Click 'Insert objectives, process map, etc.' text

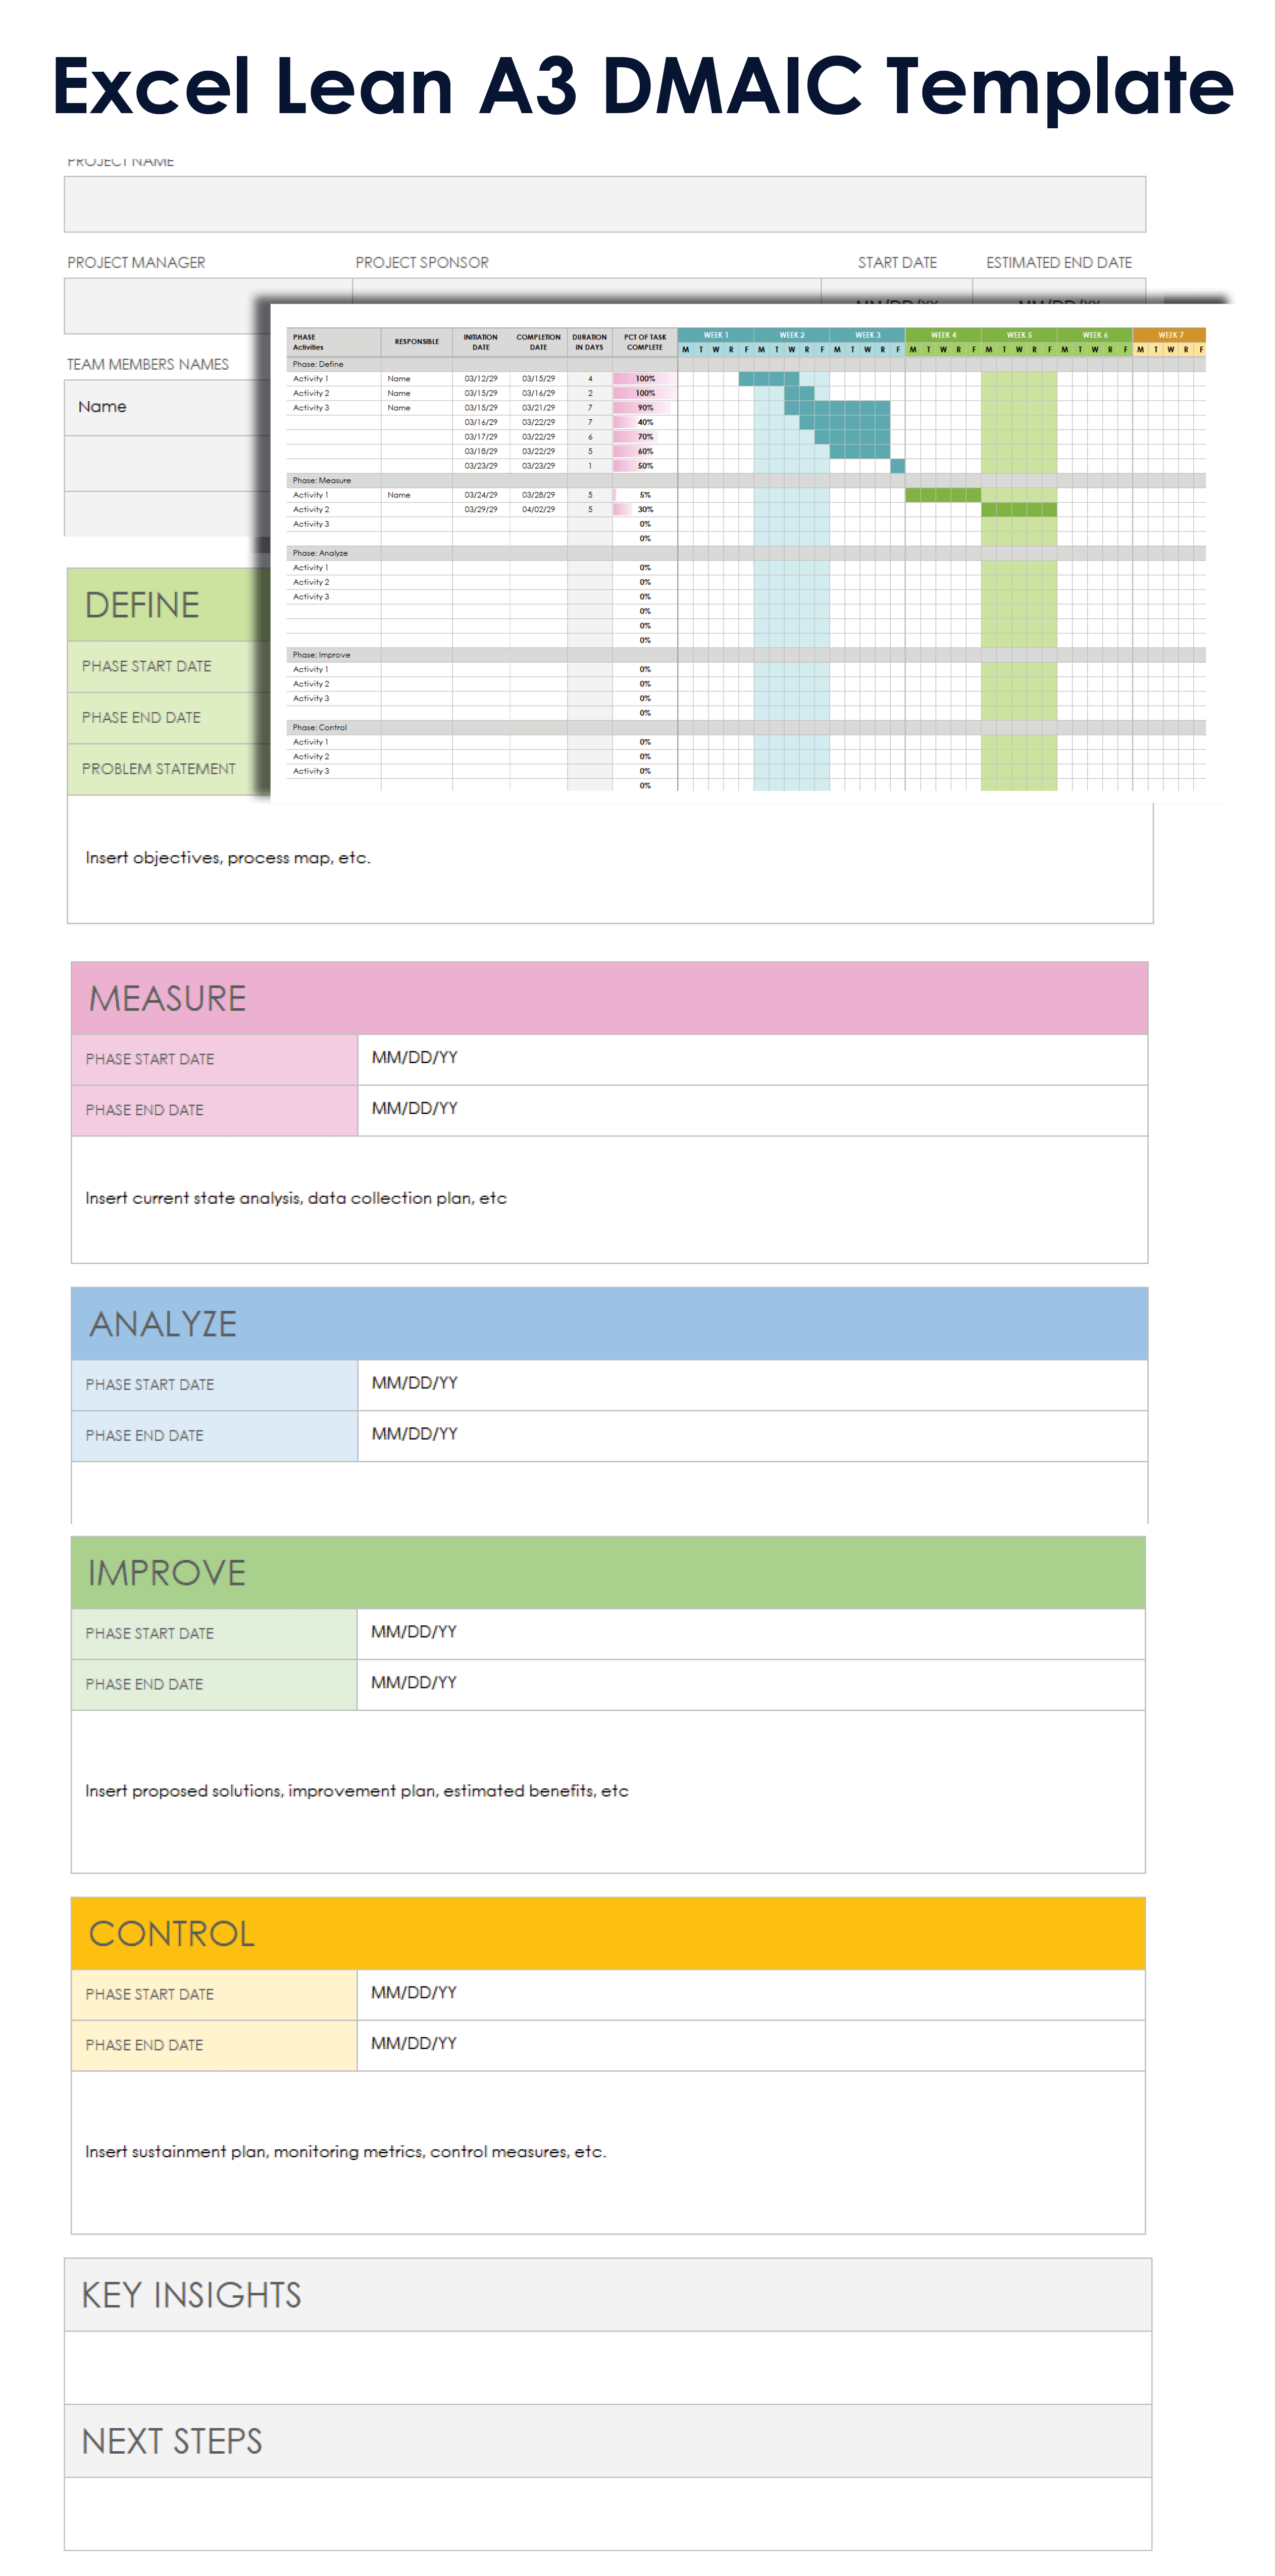click(x=228, y=858)
